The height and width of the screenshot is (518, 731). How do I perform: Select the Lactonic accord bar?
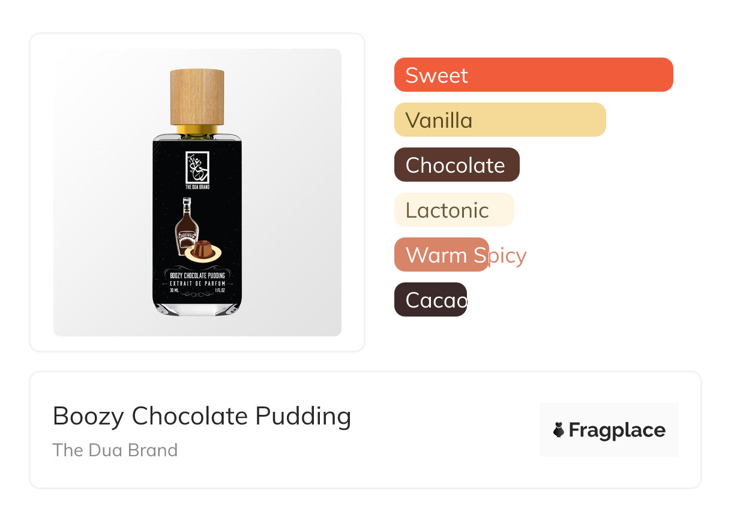[x=454, y=210]
